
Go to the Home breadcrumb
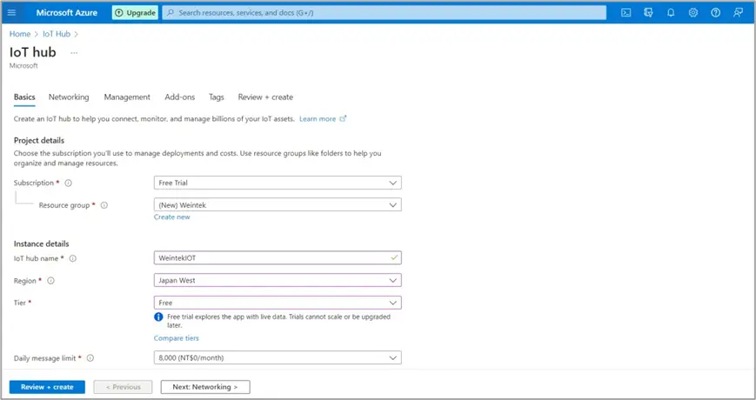point(20,34)
